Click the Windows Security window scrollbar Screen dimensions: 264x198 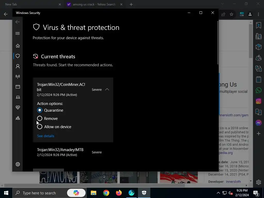(218, 43)
